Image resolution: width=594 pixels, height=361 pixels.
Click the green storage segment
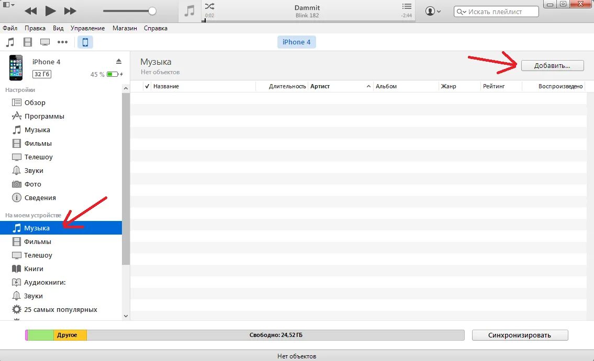[40, 335]
